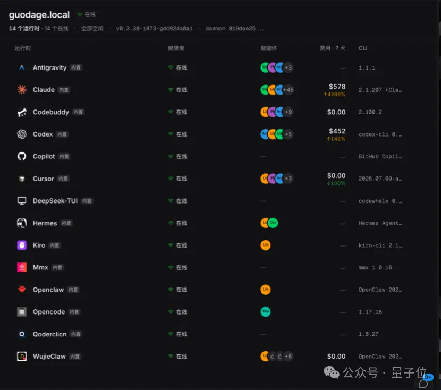Click the Hermes runtime icon
Viewport: 441px width, 390px height.
point(22,223)
